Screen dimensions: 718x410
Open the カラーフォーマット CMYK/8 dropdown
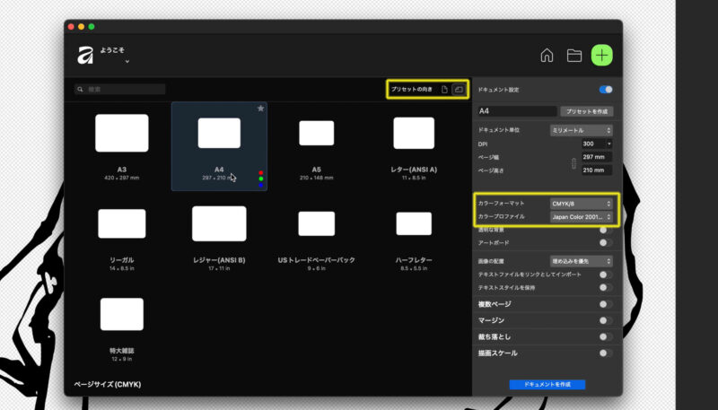click(x=581, y=204)
